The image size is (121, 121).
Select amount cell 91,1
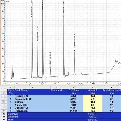93,102
